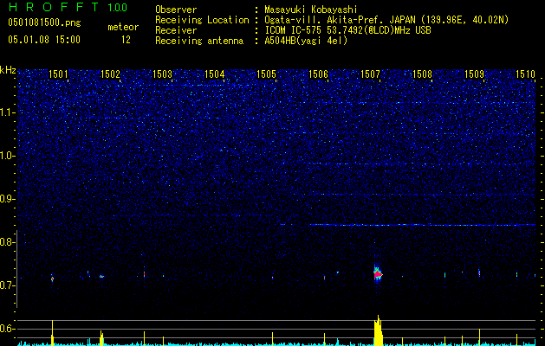Click the 1506 time axis marker

[x=318, y=74]
